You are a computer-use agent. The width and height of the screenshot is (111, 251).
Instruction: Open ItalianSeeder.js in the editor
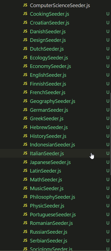pos(56,153)
